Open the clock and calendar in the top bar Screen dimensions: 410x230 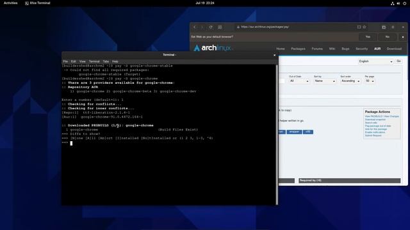[205, 3]
